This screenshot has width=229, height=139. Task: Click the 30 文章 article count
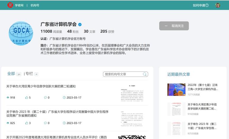(90, 32)
